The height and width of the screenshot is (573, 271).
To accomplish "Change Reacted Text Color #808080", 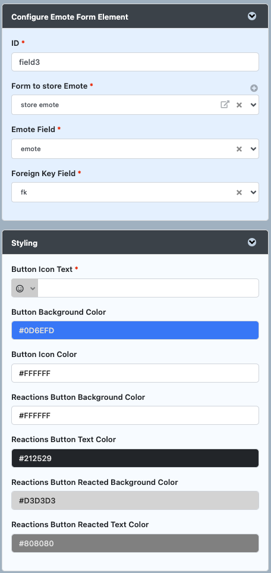I will (x=135, y=543).
